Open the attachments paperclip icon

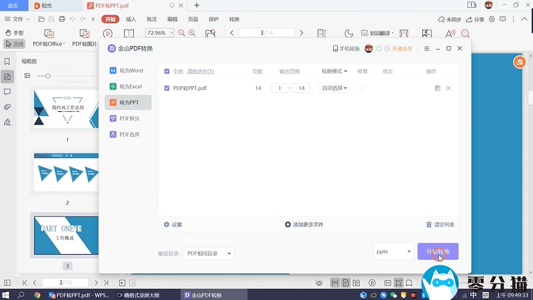(x=7, y=107)
